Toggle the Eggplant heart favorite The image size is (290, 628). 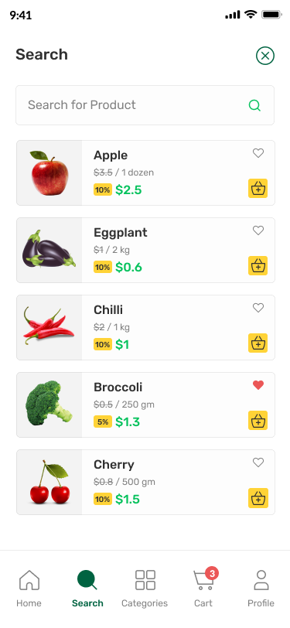coord(258,230)
